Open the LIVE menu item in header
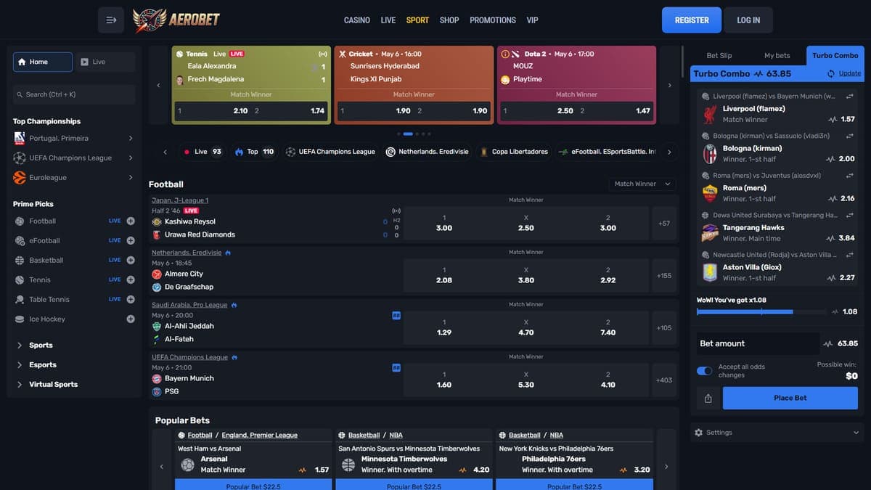Viewport: 871px width, 490px height. pyautogui.click(x=388, y=20)
